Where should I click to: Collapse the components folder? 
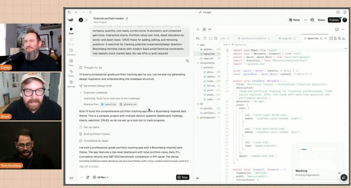[198, 63]
